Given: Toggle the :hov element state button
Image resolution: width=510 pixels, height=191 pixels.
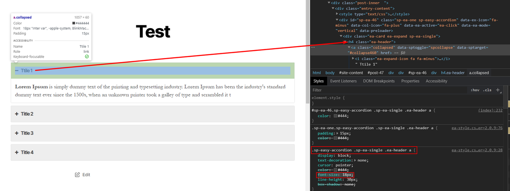Looking at the screenshot, I should pos(475,90).
